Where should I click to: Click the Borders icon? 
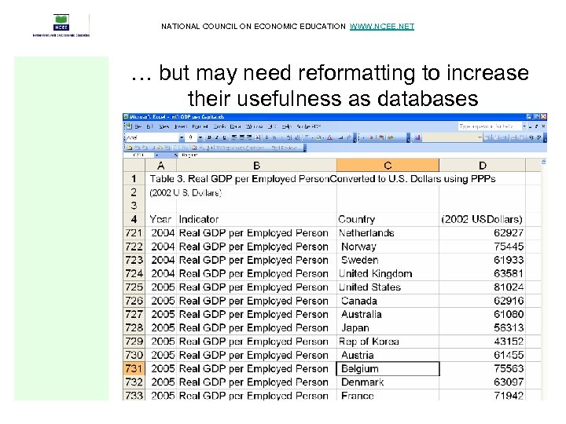point(307,137)
